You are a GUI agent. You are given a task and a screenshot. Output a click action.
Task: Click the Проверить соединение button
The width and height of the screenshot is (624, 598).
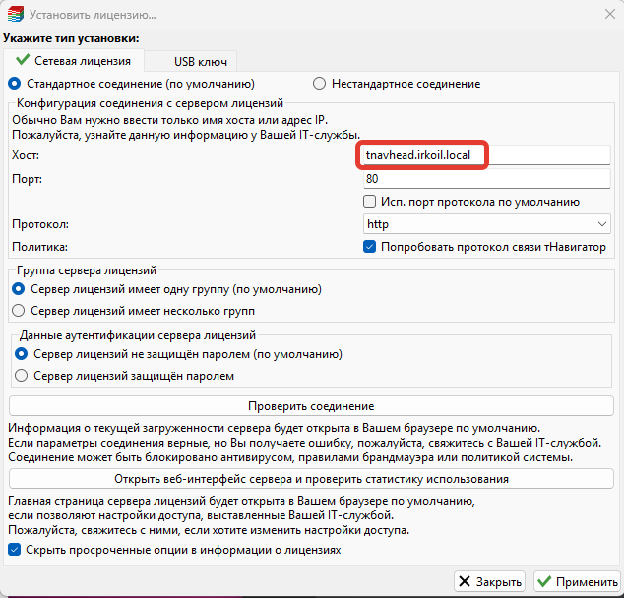[311, 406]
